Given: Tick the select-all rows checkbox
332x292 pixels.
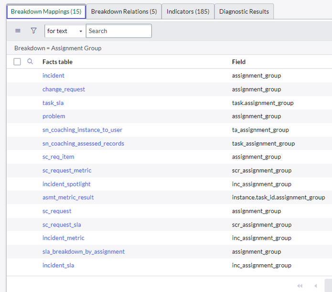Looking at the screenshot, I should point(17,62).
